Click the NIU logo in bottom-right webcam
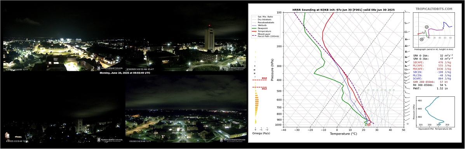 point(232,140)
